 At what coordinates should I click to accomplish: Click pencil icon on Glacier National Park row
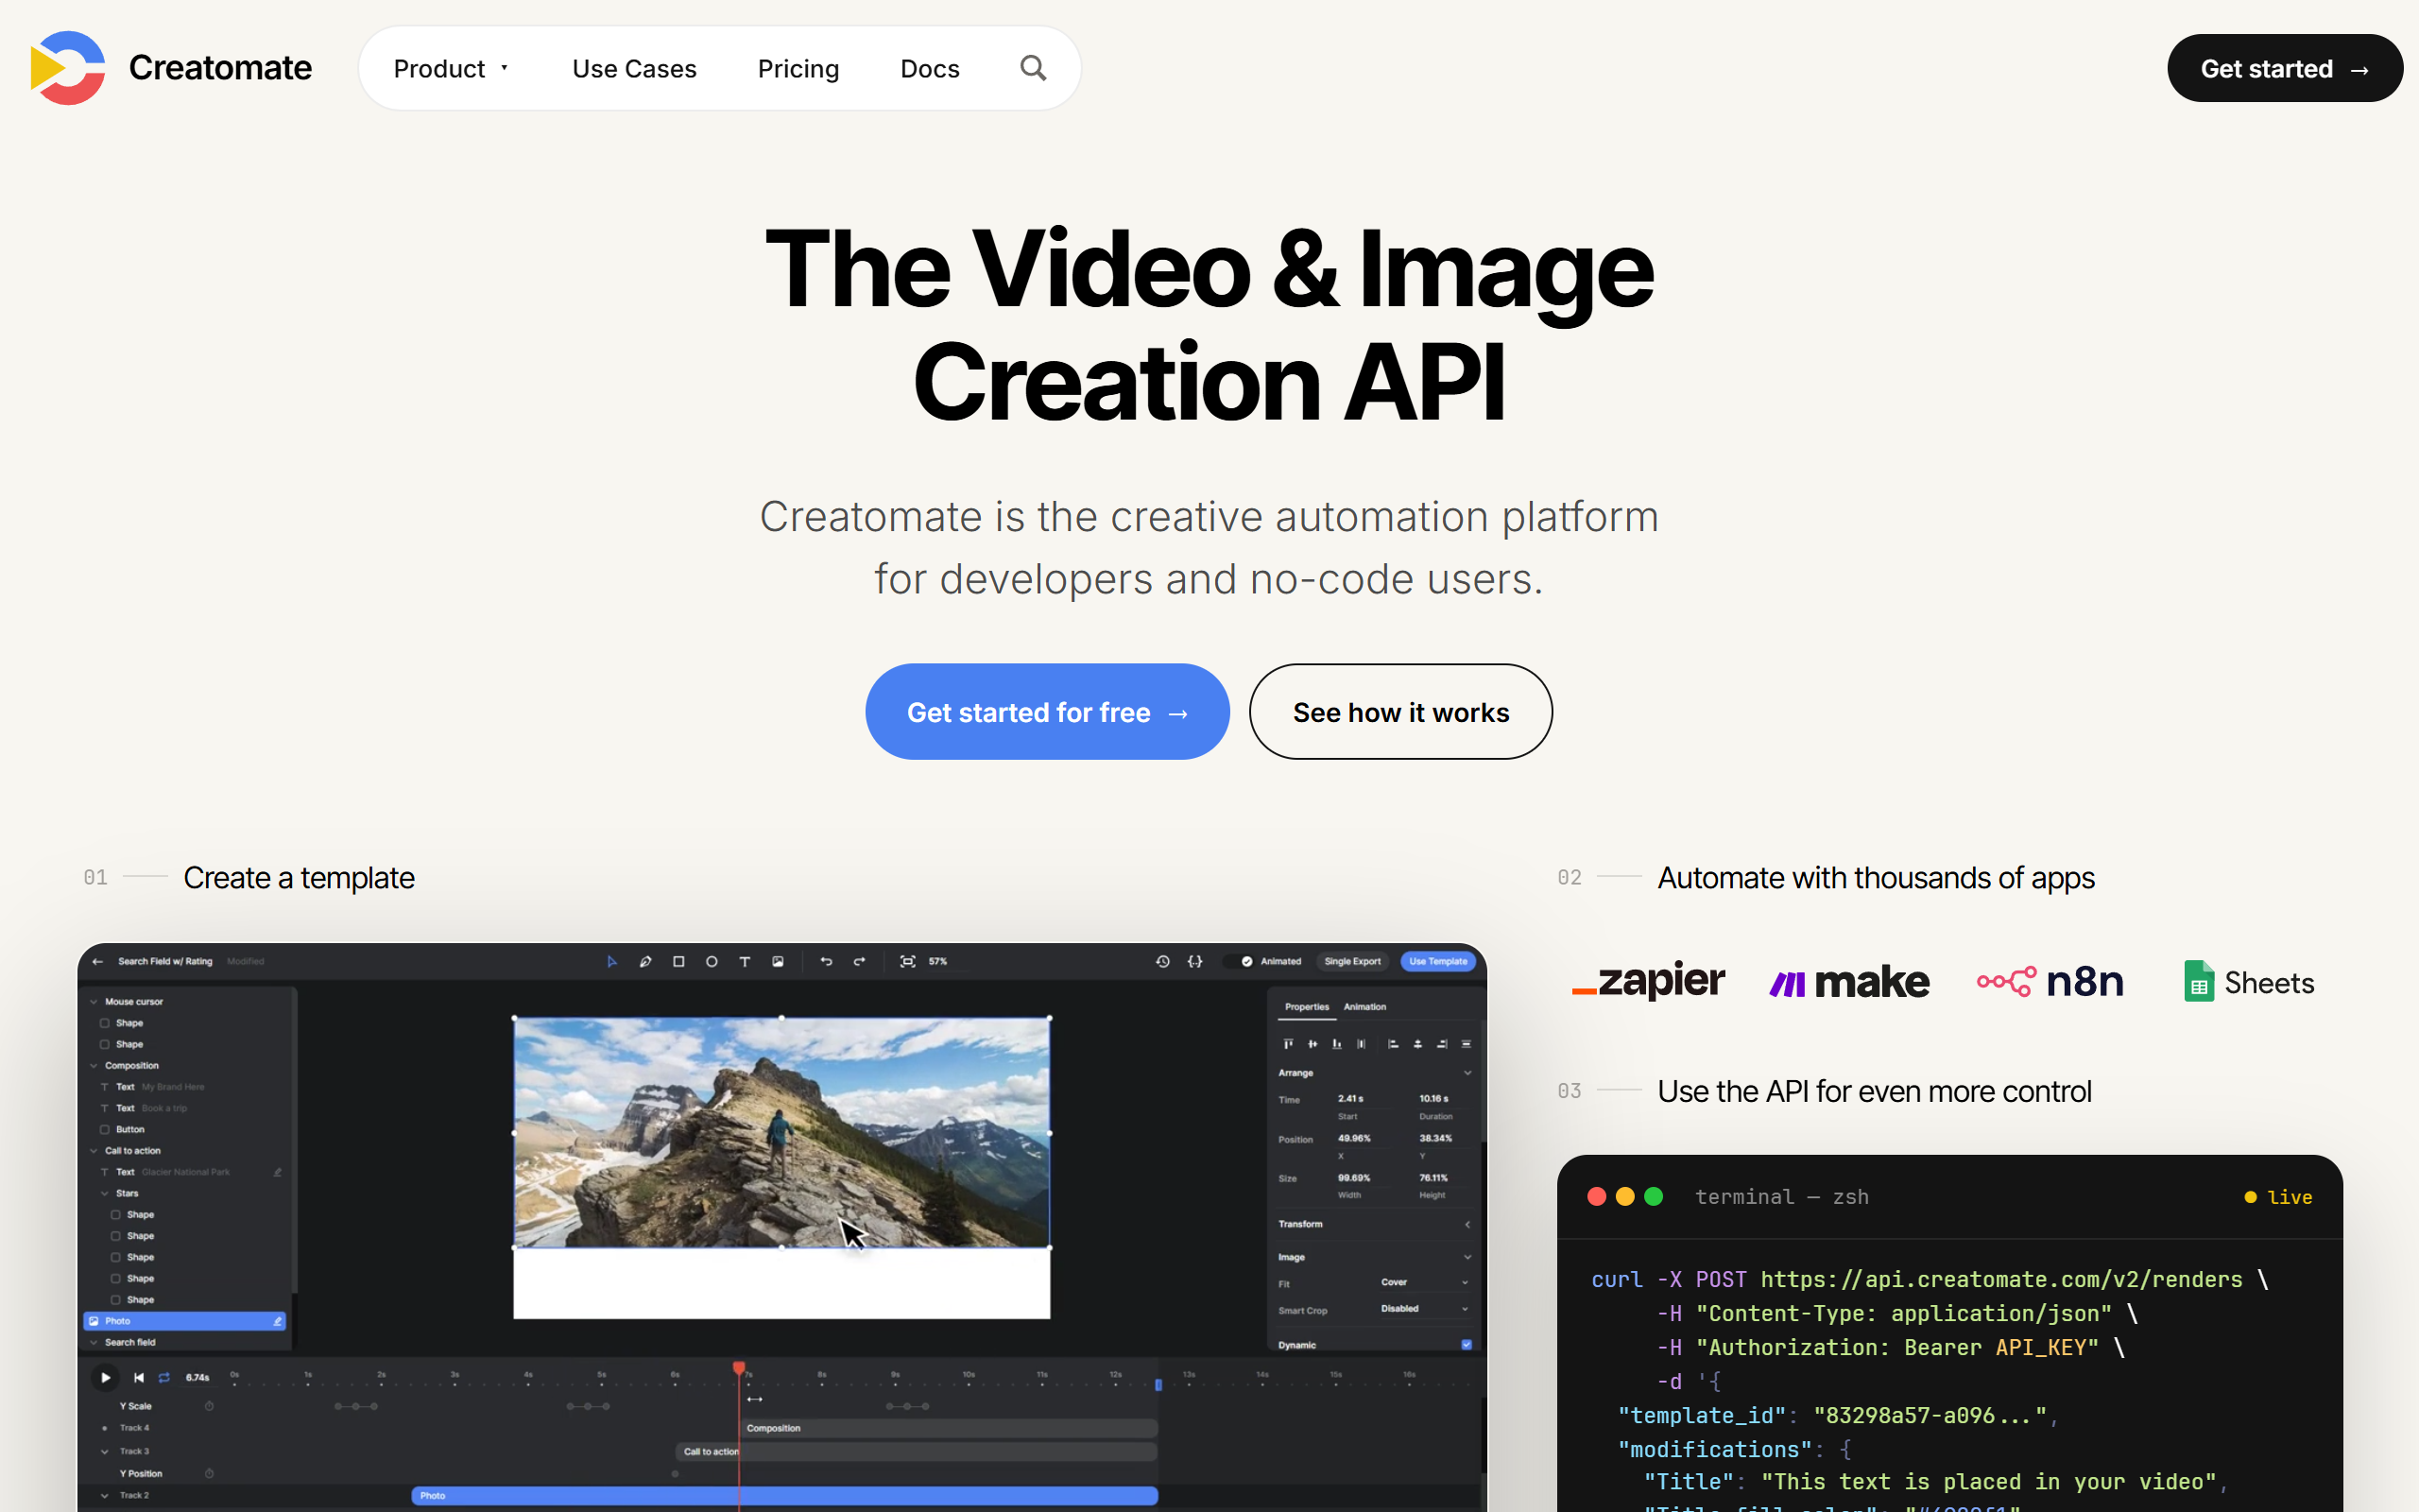[x=277, y=1172]
